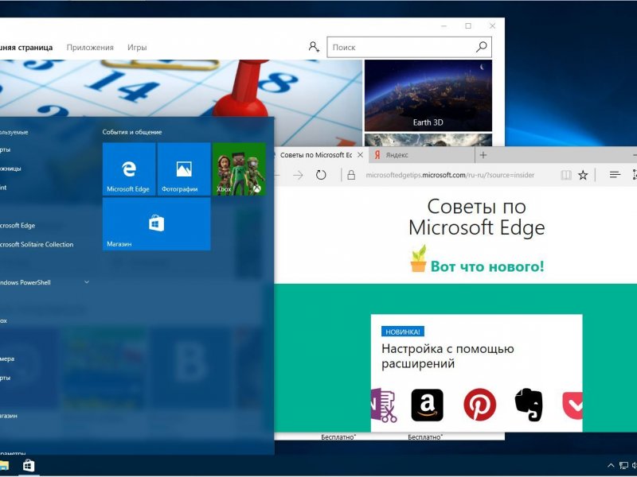
Task: Click the lock icon in Edge address bar
Action: tap(351, 175)
